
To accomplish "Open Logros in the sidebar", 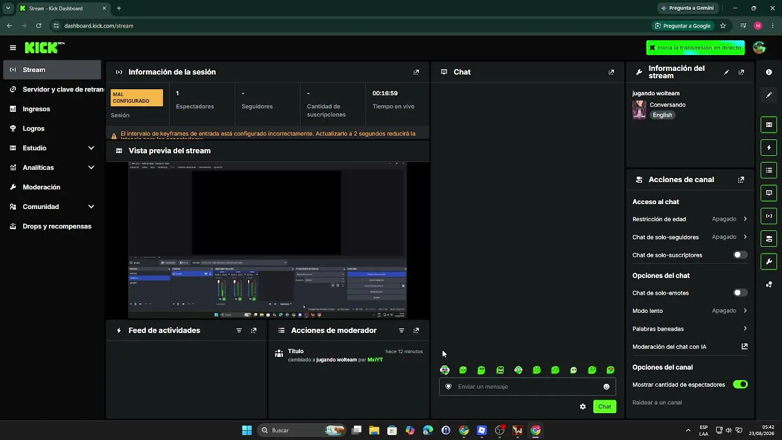I will (x=52, y=128).
